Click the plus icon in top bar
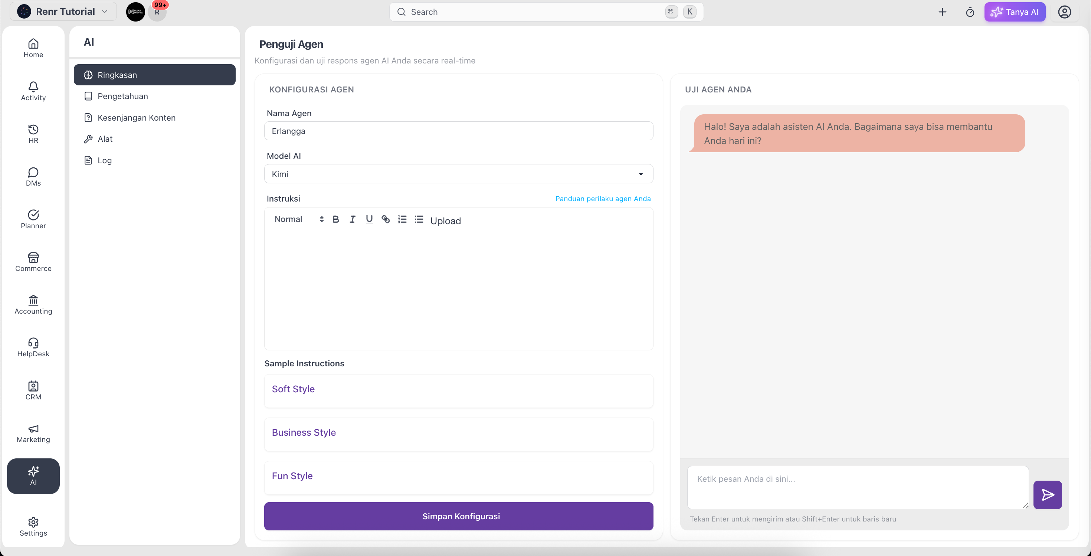The width and height of the screenshot is (1091, 556). (x=942, y=12)
